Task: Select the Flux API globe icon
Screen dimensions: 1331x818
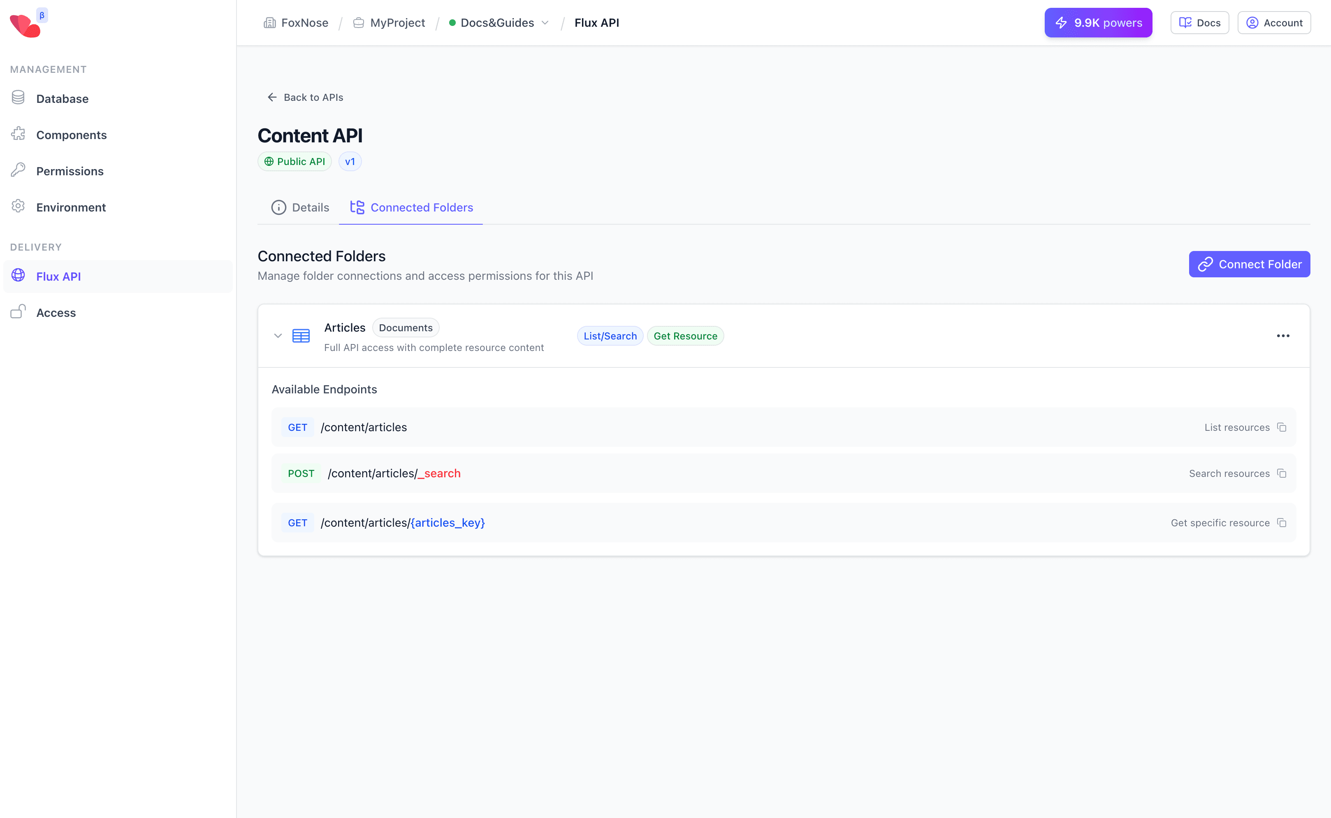Action: tap(18, 276)
